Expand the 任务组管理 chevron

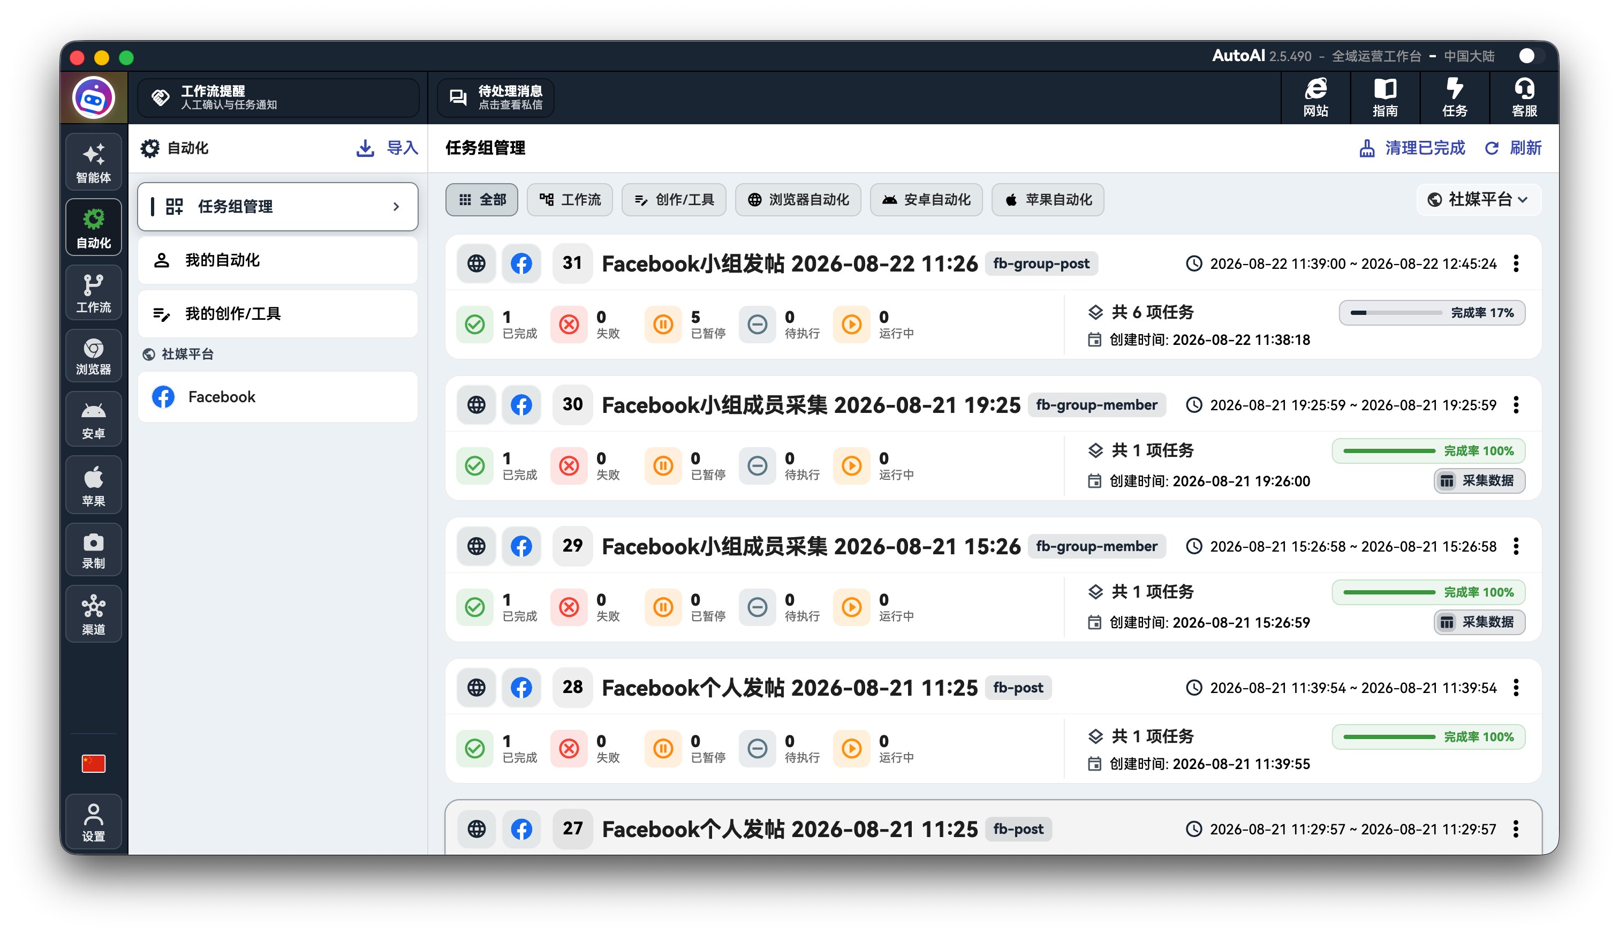396,207
